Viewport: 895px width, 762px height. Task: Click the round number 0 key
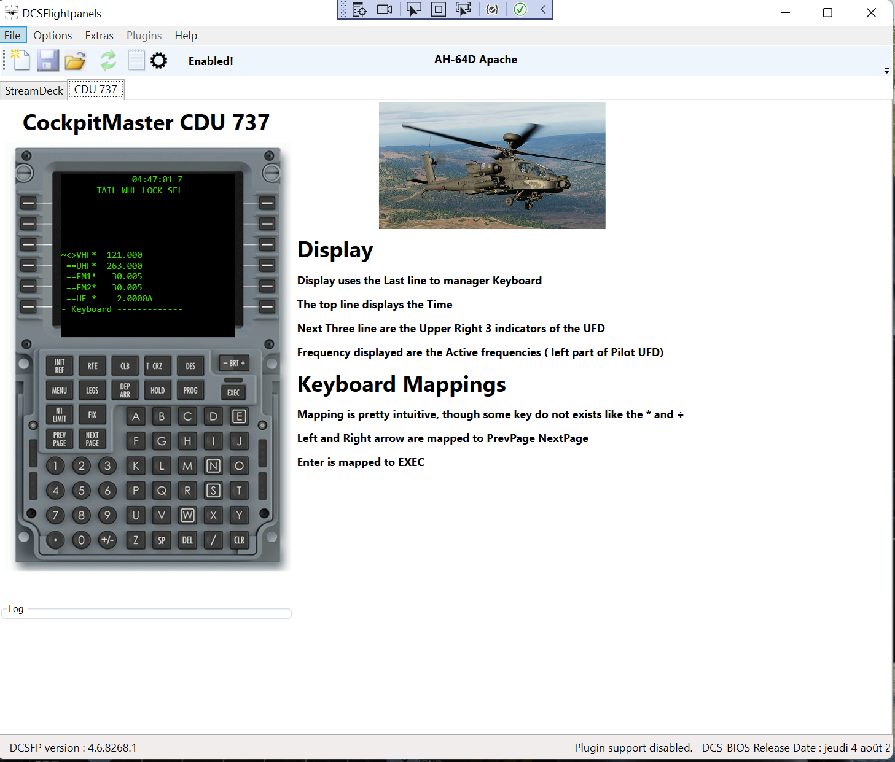81,540
